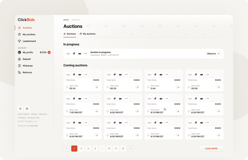248x160 pixels.
Task: Open the Facebook social icon in sidebar
Action: [20, 109]
